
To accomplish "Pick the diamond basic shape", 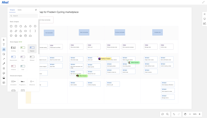I will [30, 26].
